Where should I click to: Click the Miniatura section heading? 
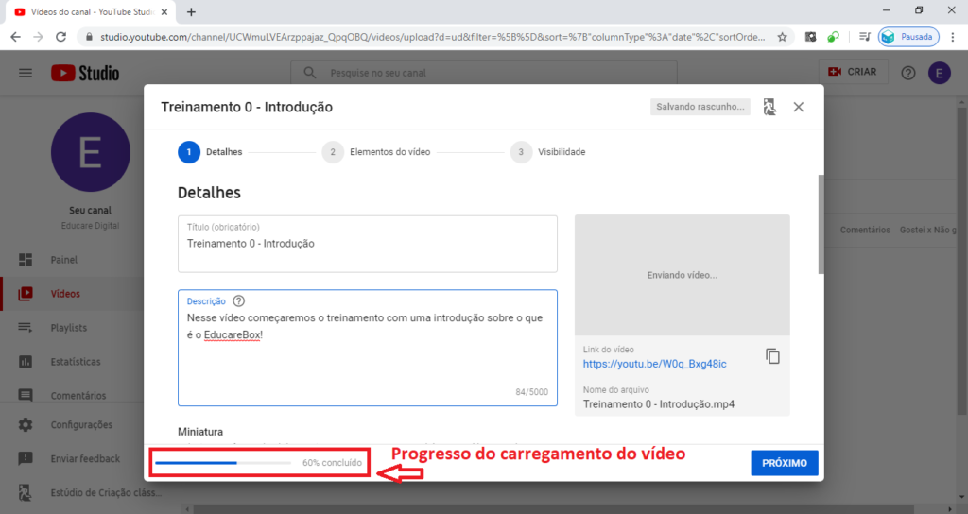pos(200,432)
